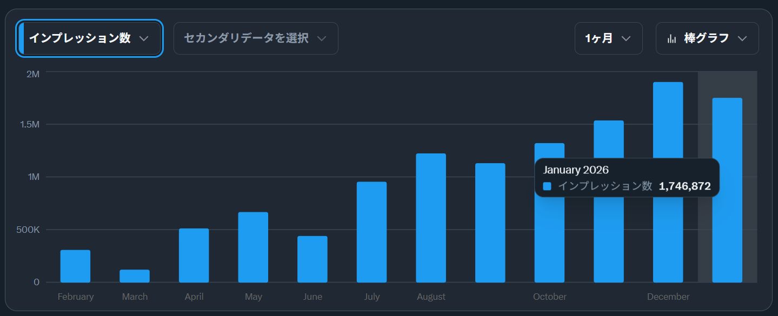
Task: Select the February bar in chart
Action: (75, 266)
